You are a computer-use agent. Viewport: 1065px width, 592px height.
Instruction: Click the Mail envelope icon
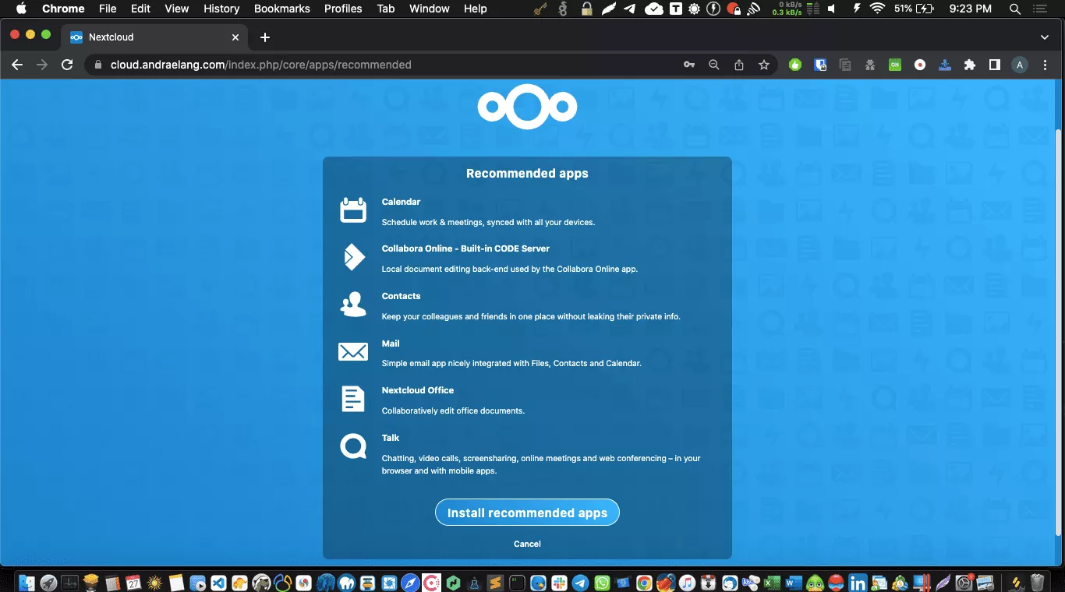coord(353,352)
